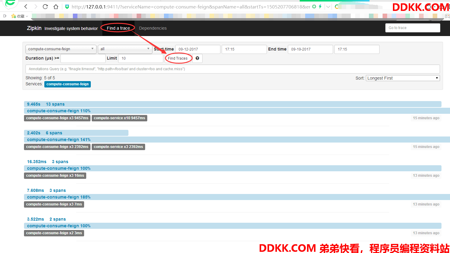The height and width of the screenshot is (253, 450).
Task: Open the span name dropdown showing all
Action: [125, 49]
